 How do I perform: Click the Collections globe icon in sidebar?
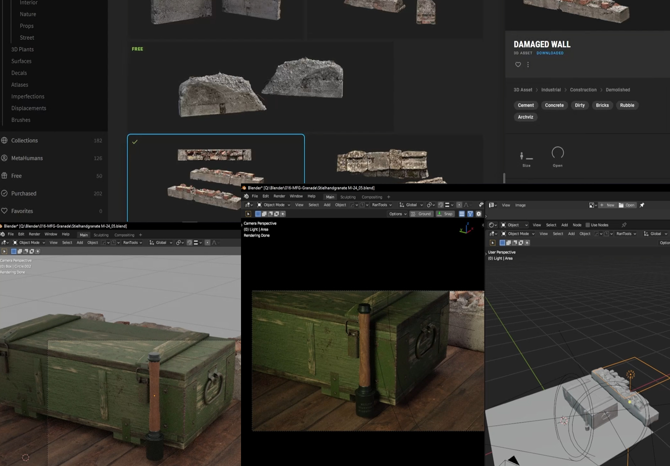(x=5, y=140)
